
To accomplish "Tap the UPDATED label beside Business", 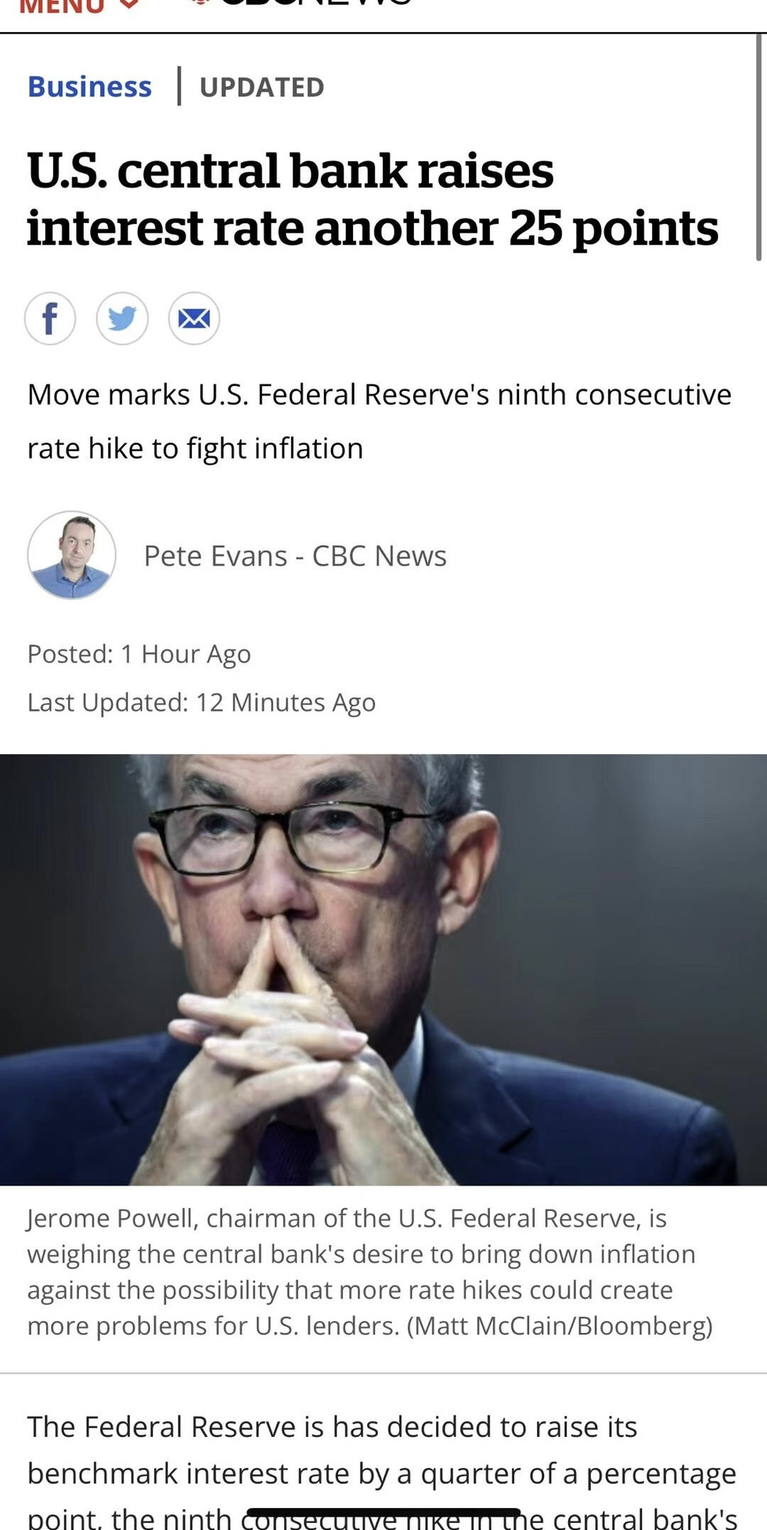I will [261, 87].
